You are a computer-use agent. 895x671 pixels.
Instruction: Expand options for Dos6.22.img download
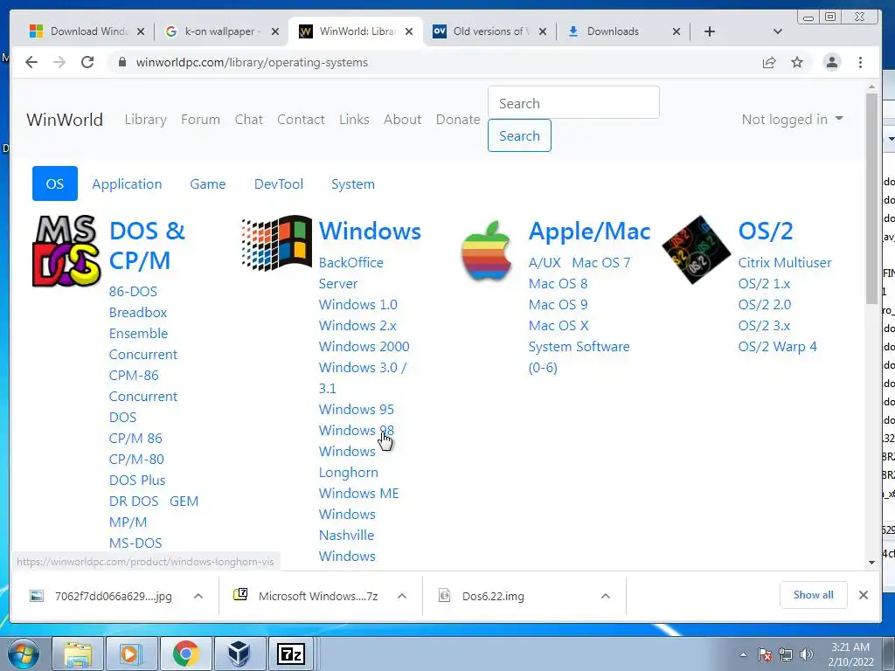[606, 596]
